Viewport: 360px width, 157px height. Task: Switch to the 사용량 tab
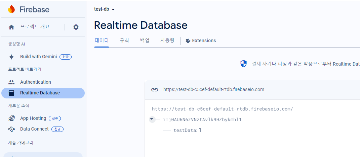167,41
